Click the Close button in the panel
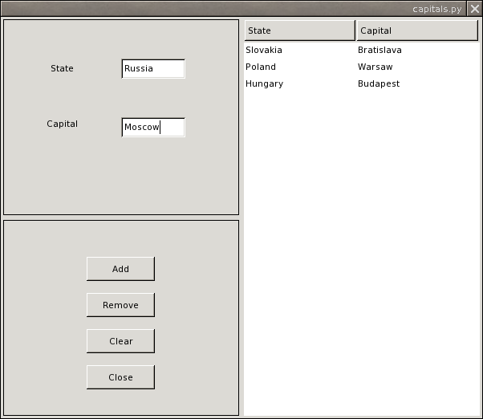The width and height of the screenshot is (483, 419). [x=120, y=377]
